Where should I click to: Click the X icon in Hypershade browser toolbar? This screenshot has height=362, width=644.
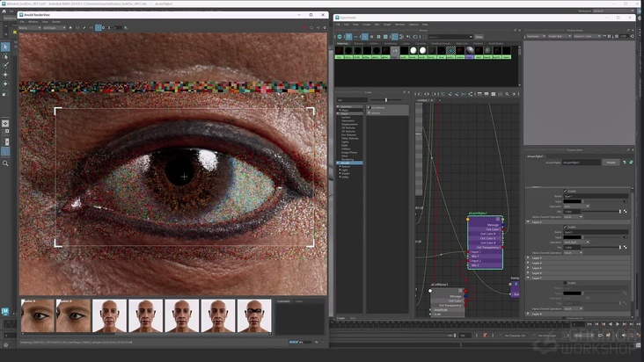(x=371, y=37)
